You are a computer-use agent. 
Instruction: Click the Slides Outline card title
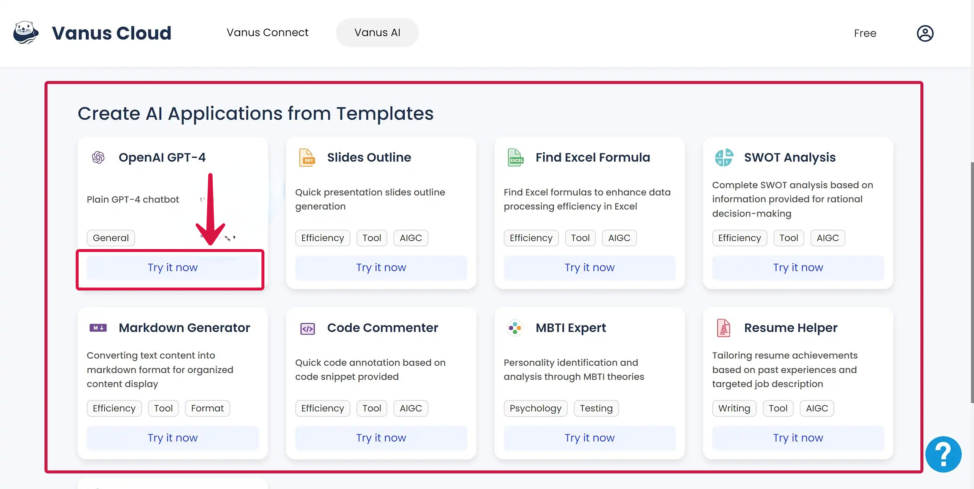tap(369, 157)
